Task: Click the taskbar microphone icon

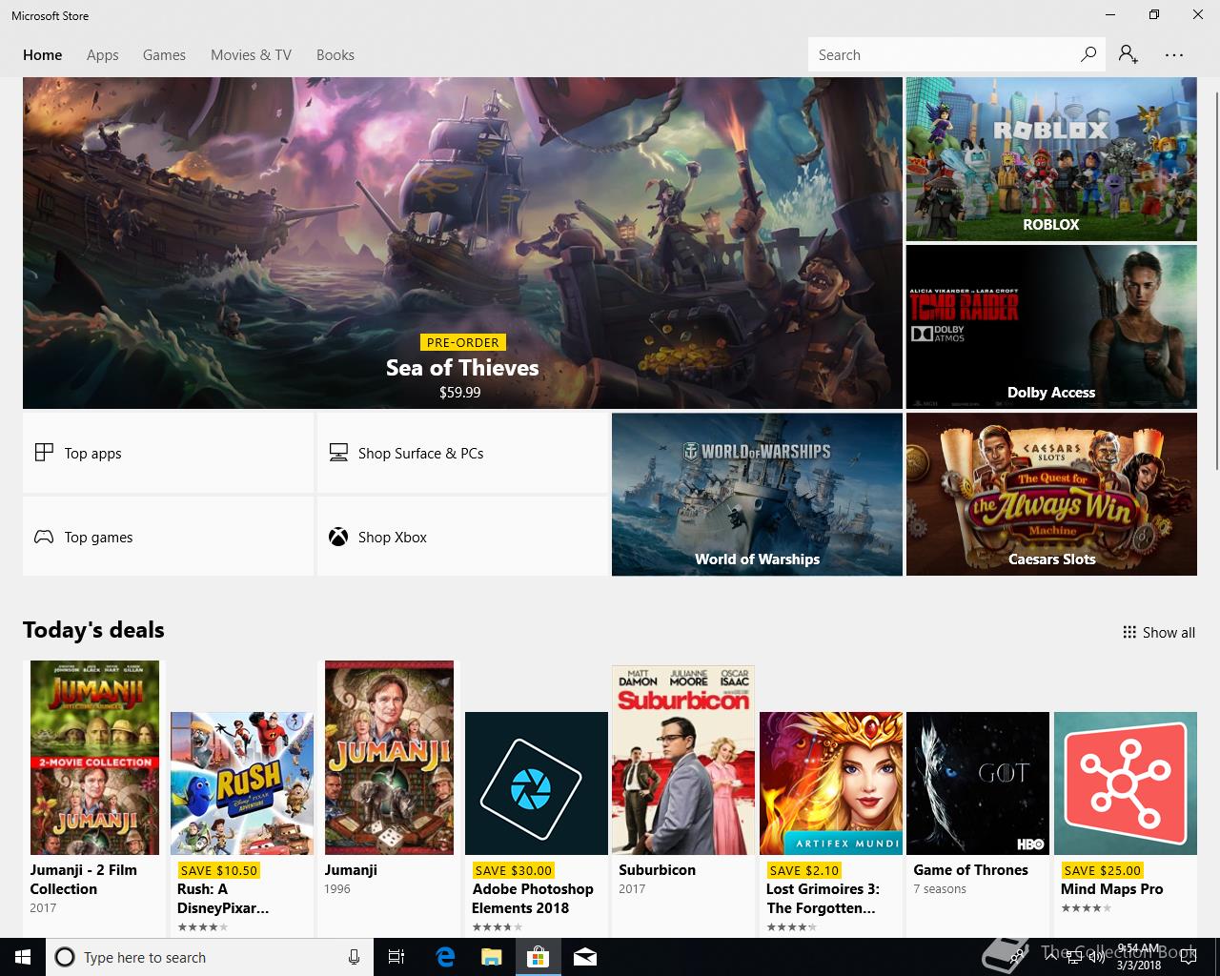Action: point(354,957)
